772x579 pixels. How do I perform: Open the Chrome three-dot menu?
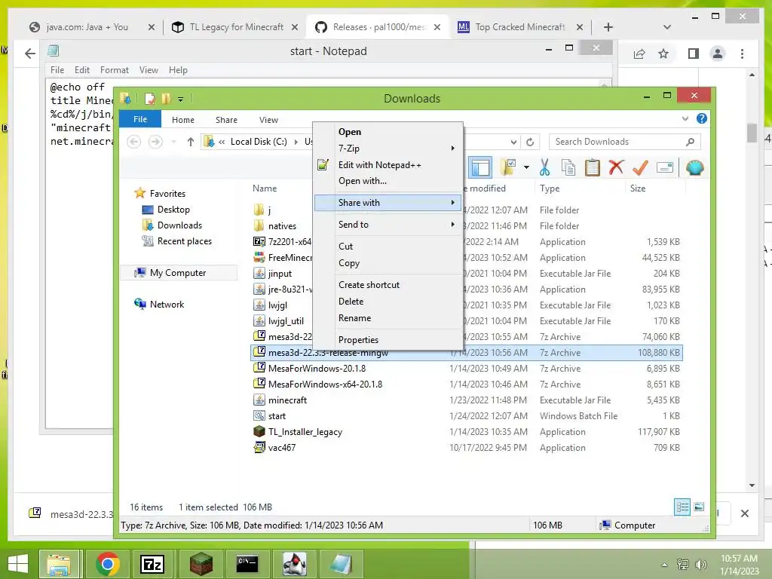(x=742, y=54)
